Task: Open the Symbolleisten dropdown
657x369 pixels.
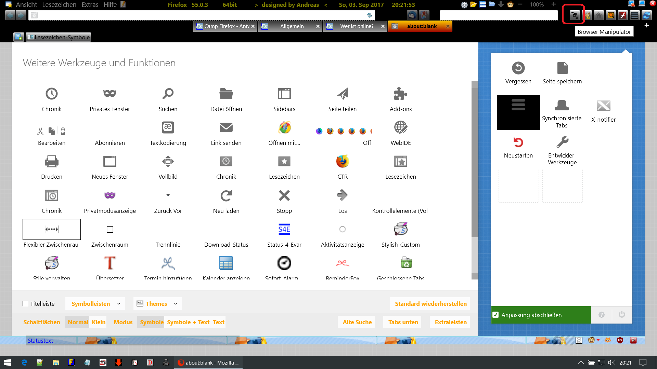Action: point(95,304)
